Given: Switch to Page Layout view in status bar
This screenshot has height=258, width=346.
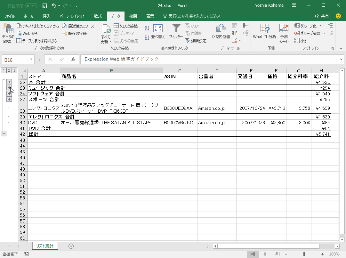Looking at the screenshot, I should point(265,254).
